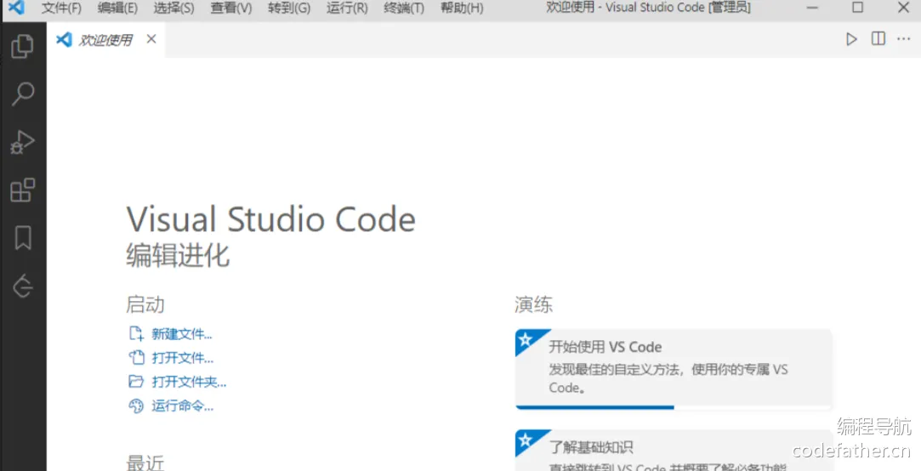Click the 编辑进化 subtitle
The image size is (921, 471).
tap(178, 255)
